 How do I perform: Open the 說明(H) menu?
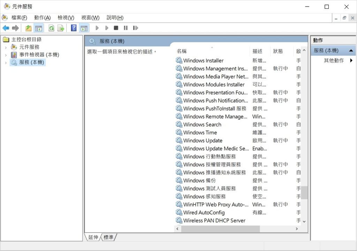coord(115,17)
